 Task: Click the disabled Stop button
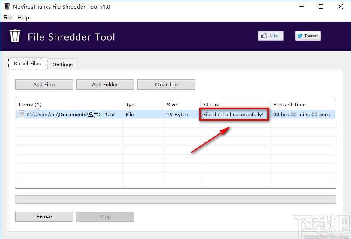[x=105, y=217]
